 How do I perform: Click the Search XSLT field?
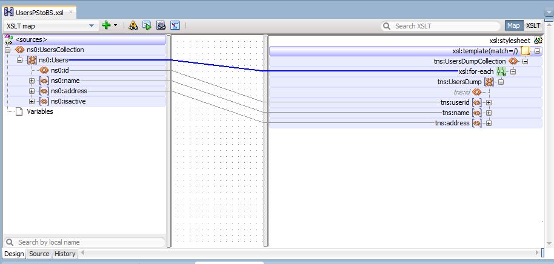pyautogui.click(x=441, y=26)
